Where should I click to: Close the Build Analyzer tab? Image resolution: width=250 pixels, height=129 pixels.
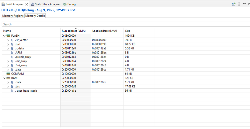point(27,4)
